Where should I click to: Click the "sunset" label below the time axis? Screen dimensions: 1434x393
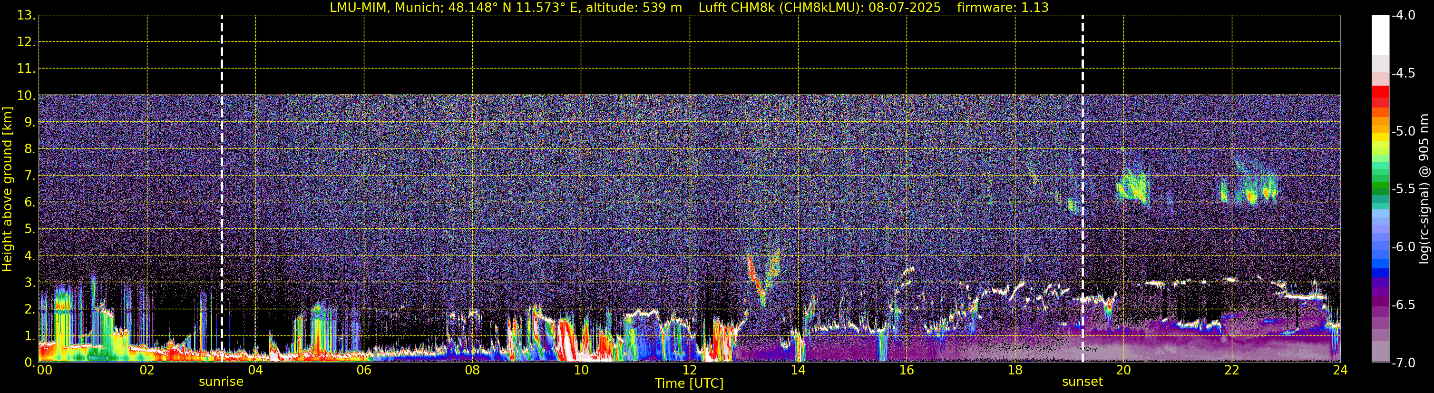[1082, 382]
